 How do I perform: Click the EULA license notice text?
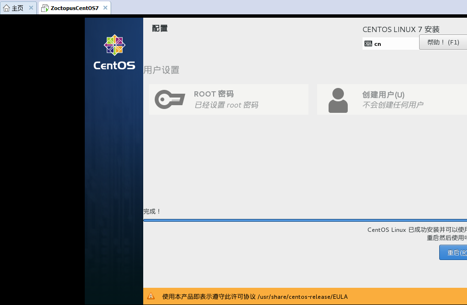click(255, 296)
